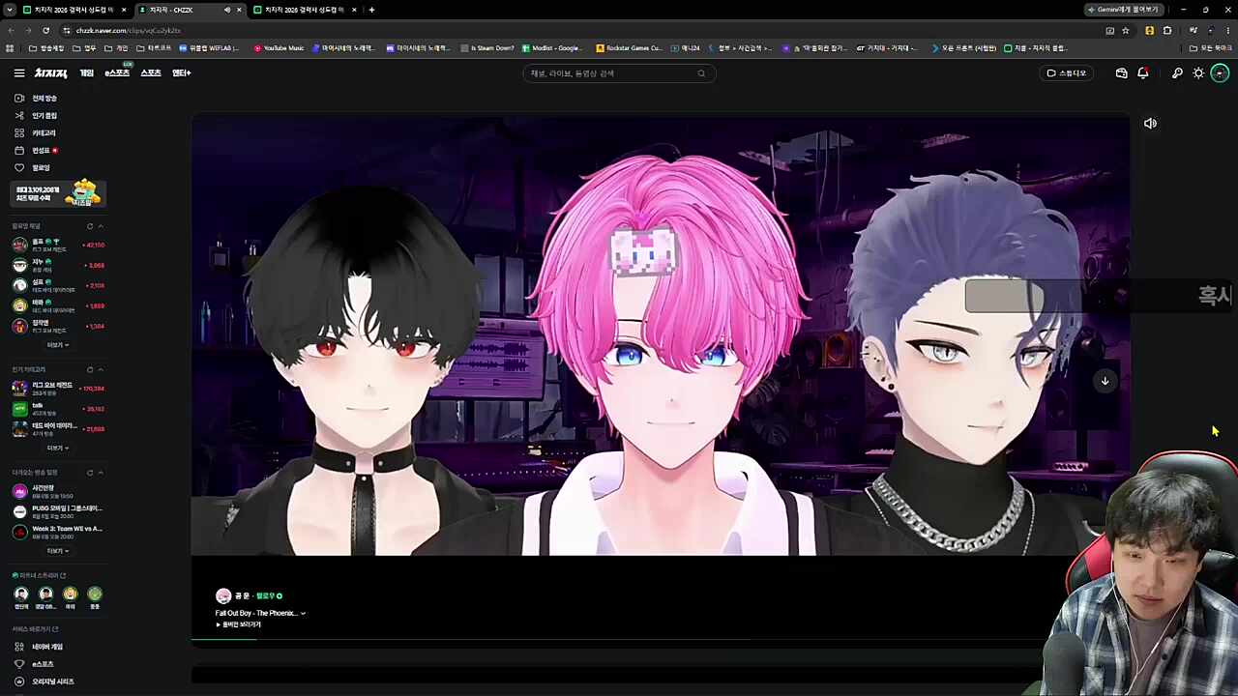The width and height of the screenshot is (1238, 696).
Task: Go to 전체 방송 in sidebar
Action: pyautogui.click(x=37, y=98)
